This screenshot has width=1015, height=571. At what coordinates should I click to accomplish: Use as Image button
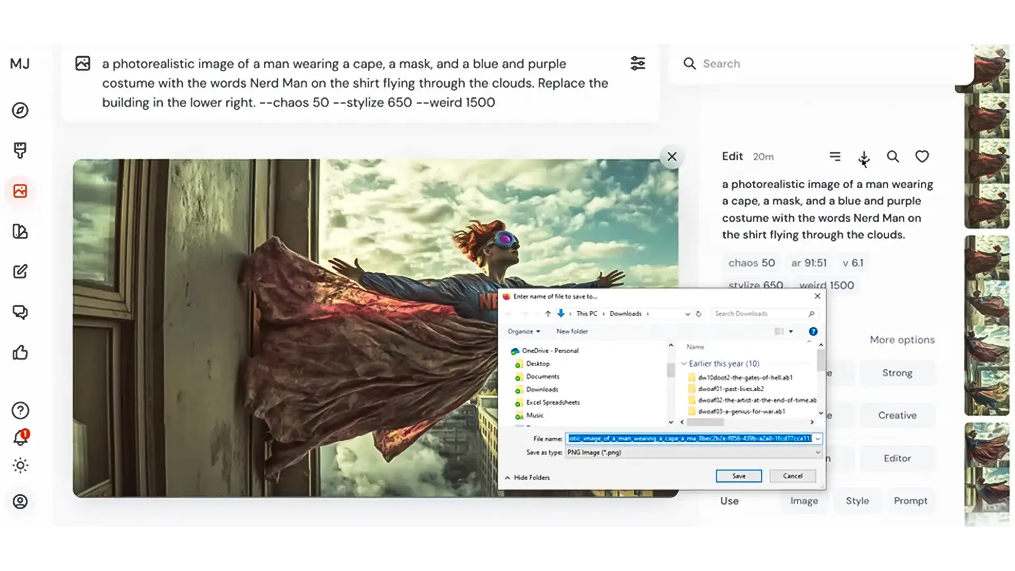point(804,501)
